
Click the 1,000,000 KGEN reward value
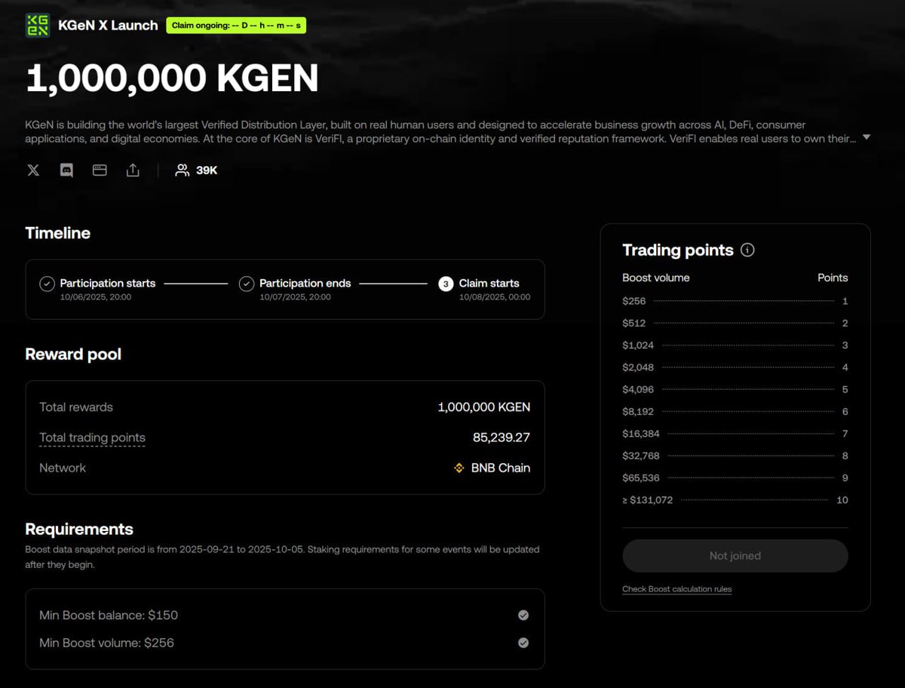[484, 407]
